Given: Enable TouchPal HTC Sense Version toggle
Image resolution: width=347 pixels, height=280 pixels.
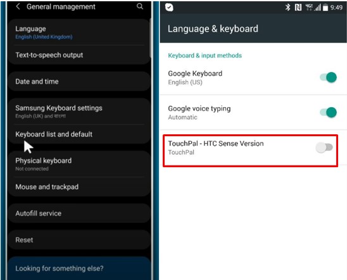Looking at the screenshot, I should 324,148.
